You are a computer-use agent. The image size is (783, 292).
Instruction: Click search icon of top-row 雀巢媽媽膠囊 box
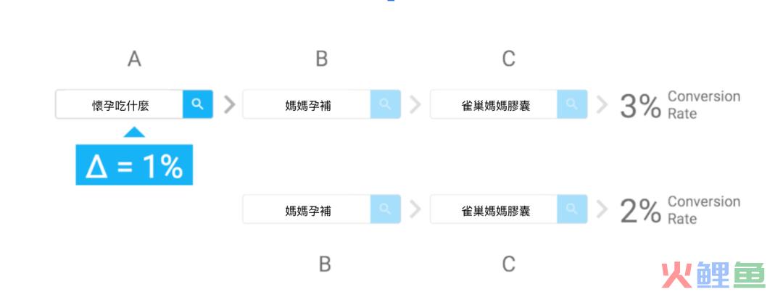tap(572, 104)
